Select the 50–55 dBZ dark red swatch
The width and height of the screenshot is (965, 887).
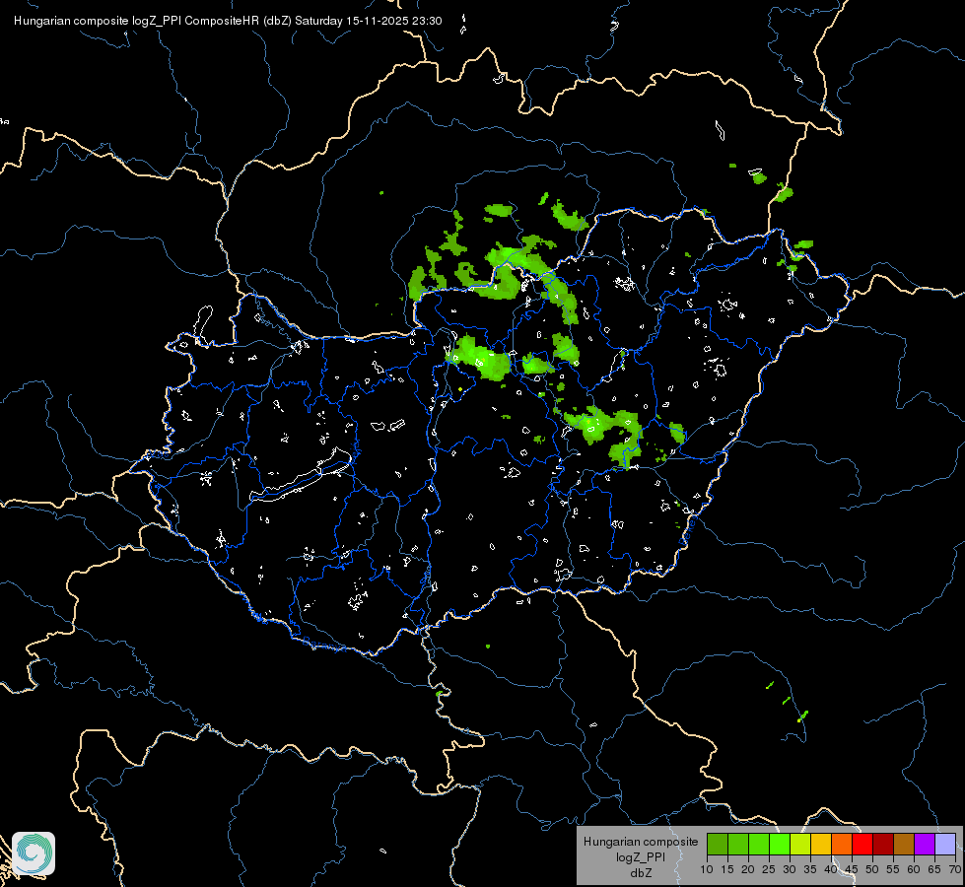tap(883, 844)
